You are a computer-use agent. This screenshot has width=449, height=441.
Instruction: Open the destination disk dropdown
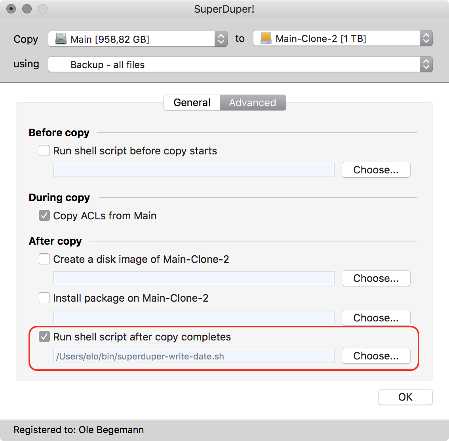click(426, 38)
